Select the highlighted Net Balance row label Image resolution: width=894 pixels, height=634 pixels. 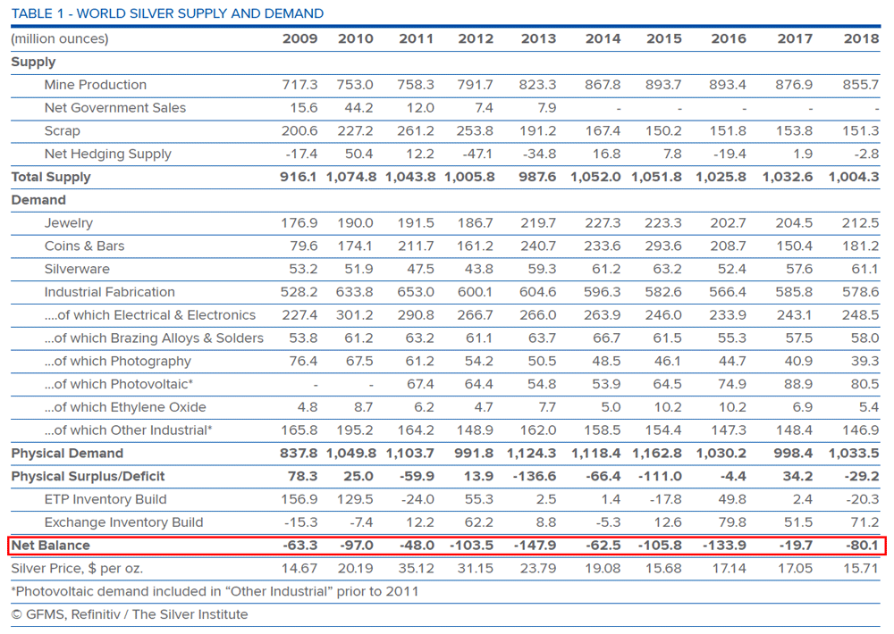[x=51, y=546]
